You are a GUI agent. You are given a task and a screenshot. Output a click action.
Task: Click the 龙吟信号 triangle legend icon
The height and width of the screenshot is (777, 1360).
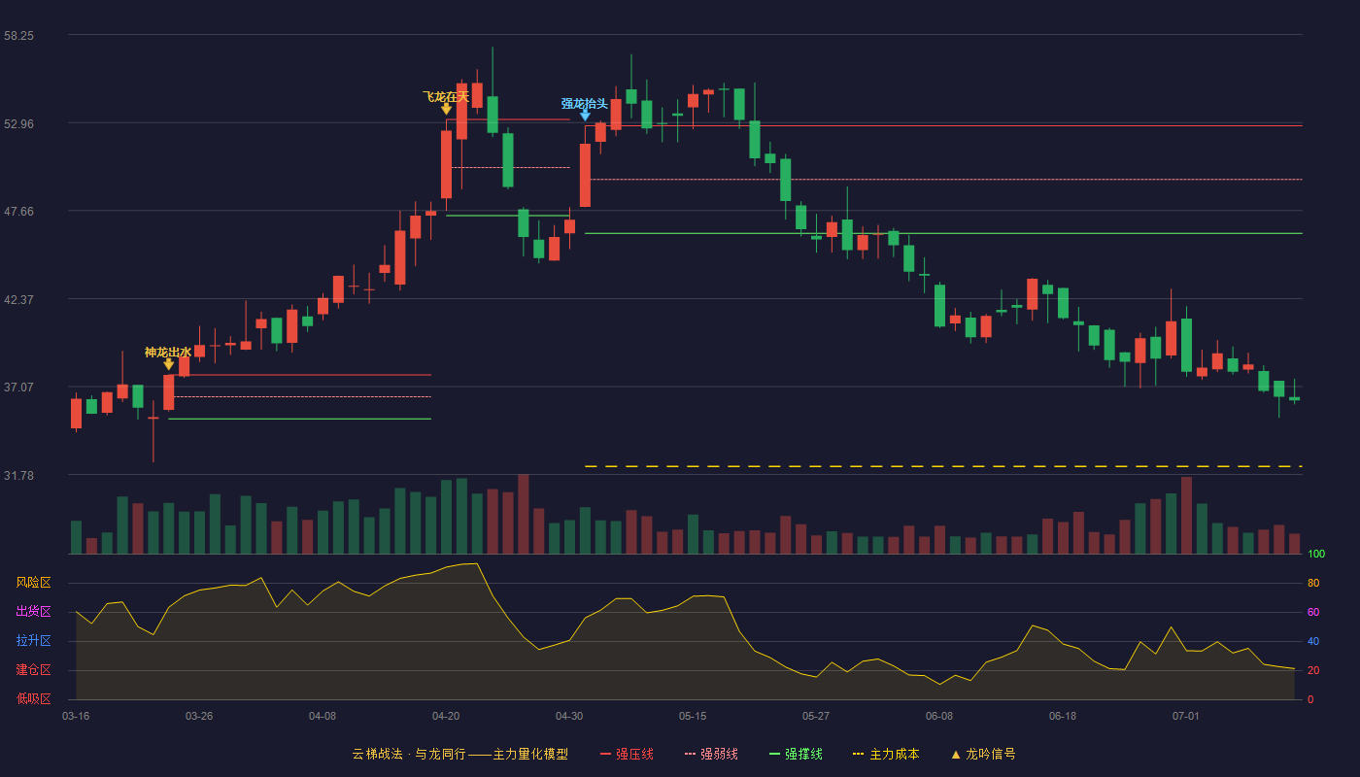(956, 754)
